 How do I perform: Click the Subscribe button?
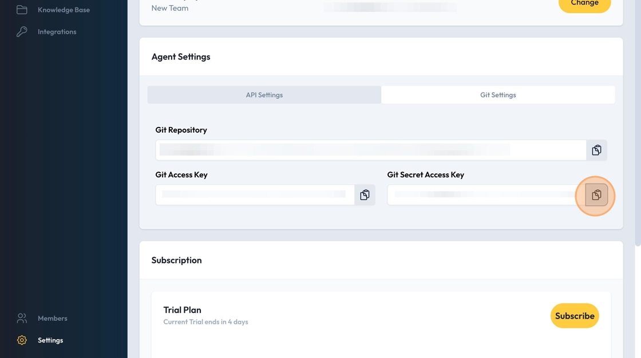(575, 316)
